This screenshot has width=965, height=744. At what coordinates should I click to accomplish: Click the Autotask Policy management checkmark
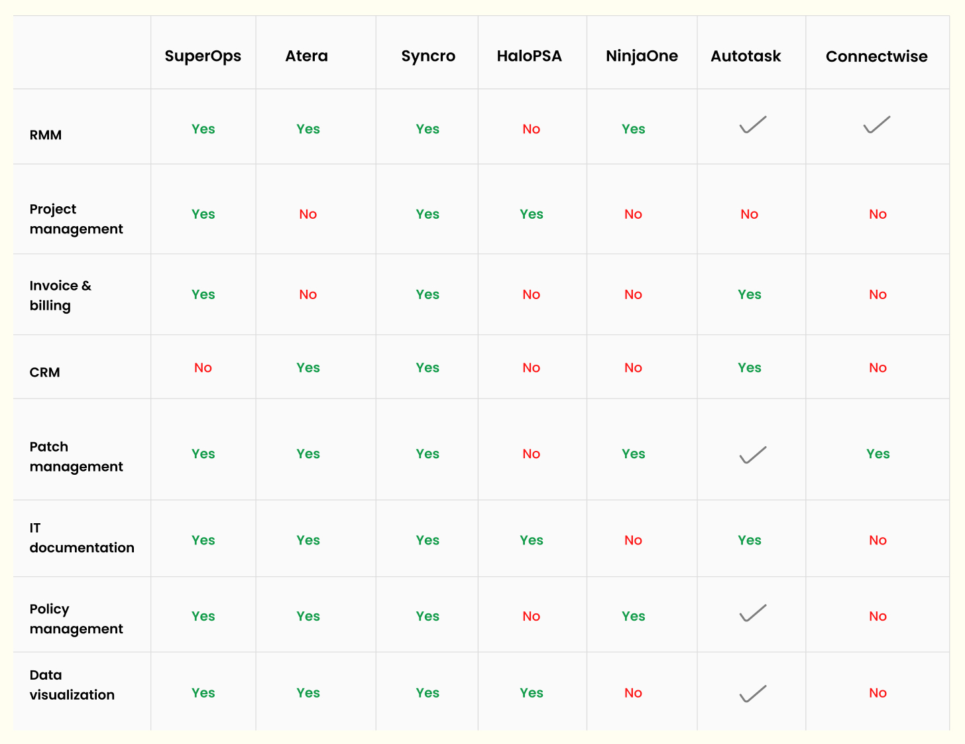tap(752, 613)
